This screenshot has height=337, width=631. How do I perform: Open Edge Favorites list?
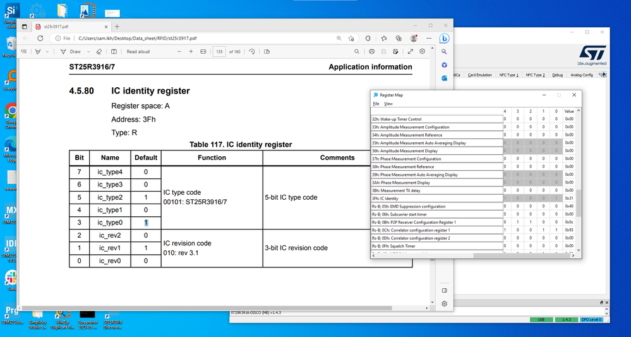tap(383, 38)
